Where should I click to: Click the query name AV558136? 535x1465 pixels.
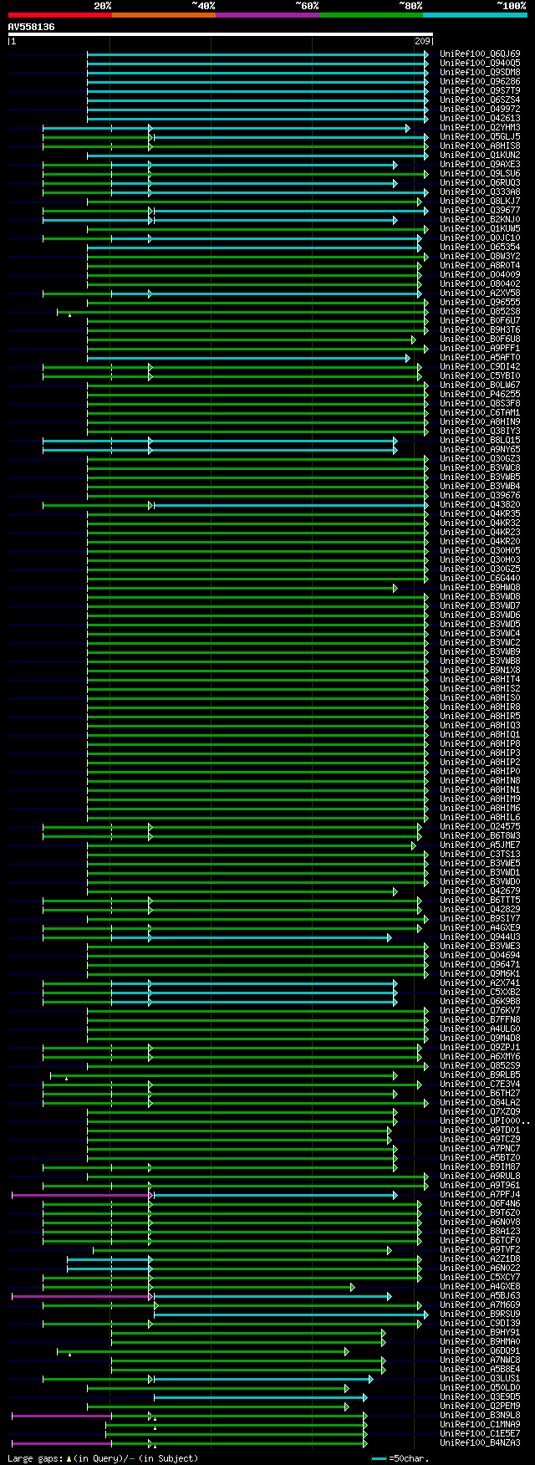[x=32, y=27]
